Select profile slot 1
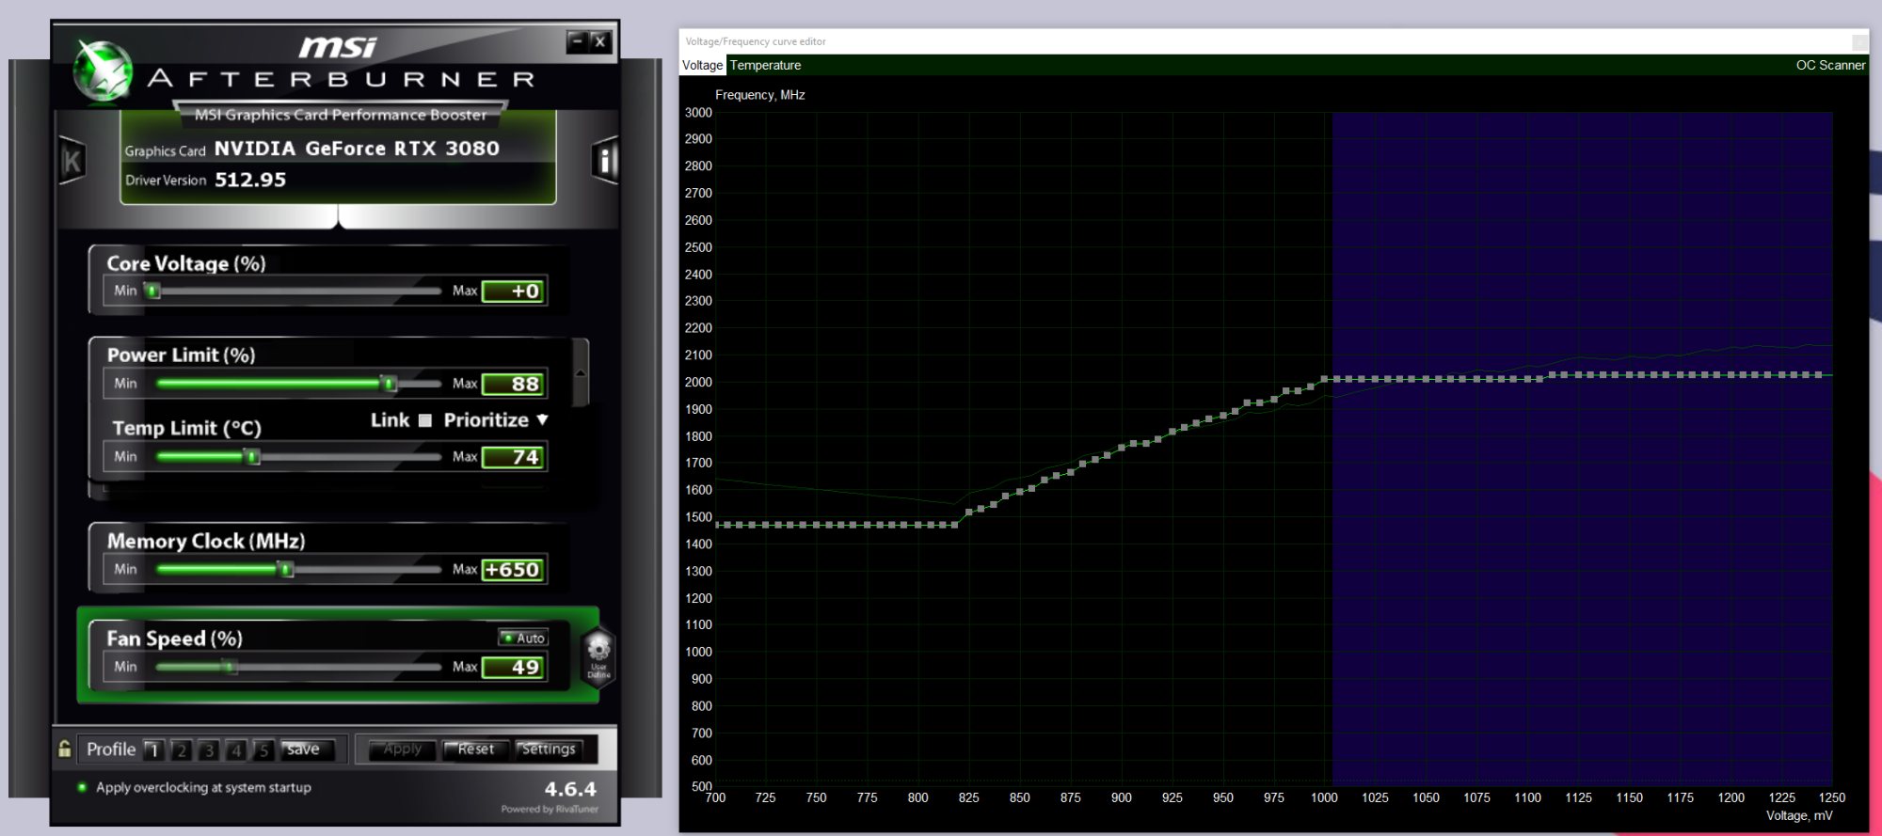This screenshot has width=1882, height=836. pyautogui.click(x=153, y=750)
